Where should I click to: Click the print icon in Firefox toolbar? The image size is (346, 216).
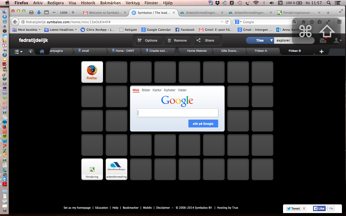click(x=31, y=12)
